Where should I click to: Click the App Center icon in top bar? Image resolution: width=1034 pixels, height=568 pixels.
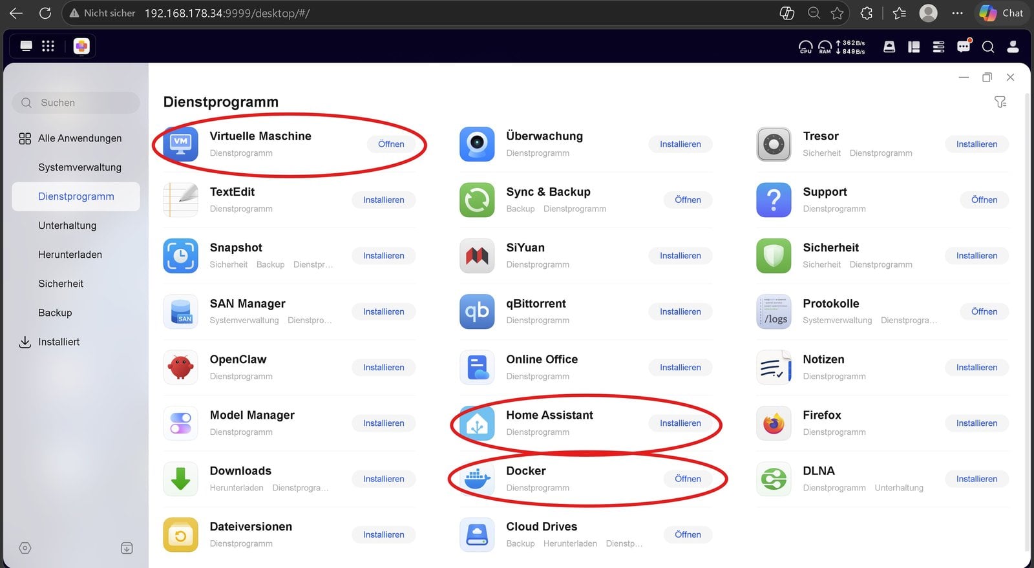pyautogui.click(x=81, y=46)
